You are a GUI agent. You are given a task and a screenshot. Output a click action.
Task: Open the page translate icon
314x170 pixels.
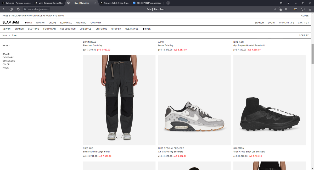click(x=275, y=9)
